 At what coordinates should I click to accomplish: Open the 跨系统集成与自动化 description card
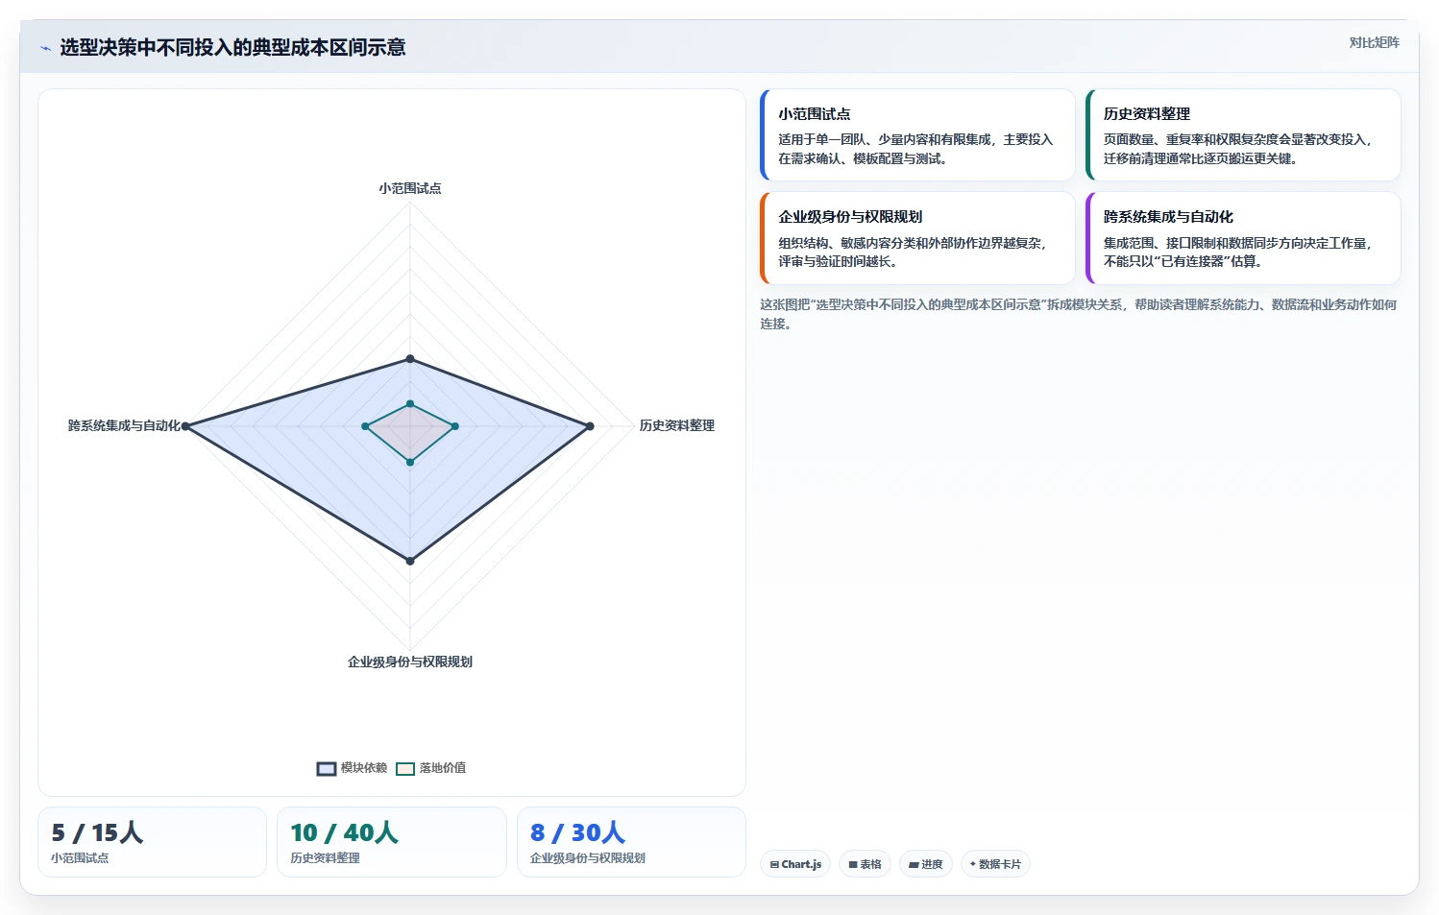tap(1243, 238)
